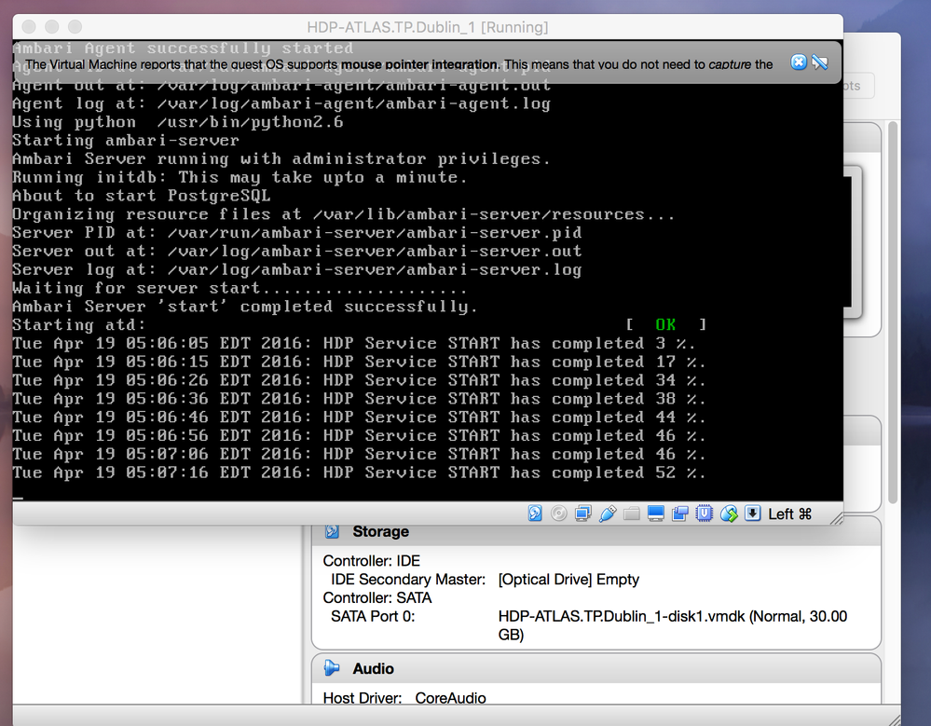This screenshot has height=726, width=931.
Task: Click the VirtualBox Manager details vertical scrollbar
Action: point(892,313)
